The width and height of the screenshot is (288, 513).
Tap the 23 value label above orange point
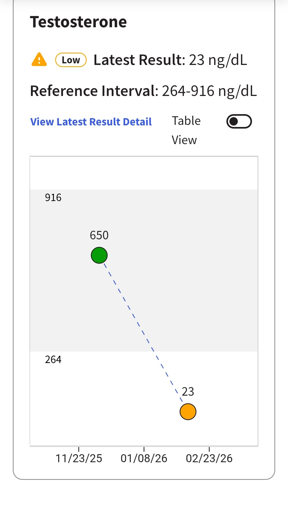pos(188,392)
